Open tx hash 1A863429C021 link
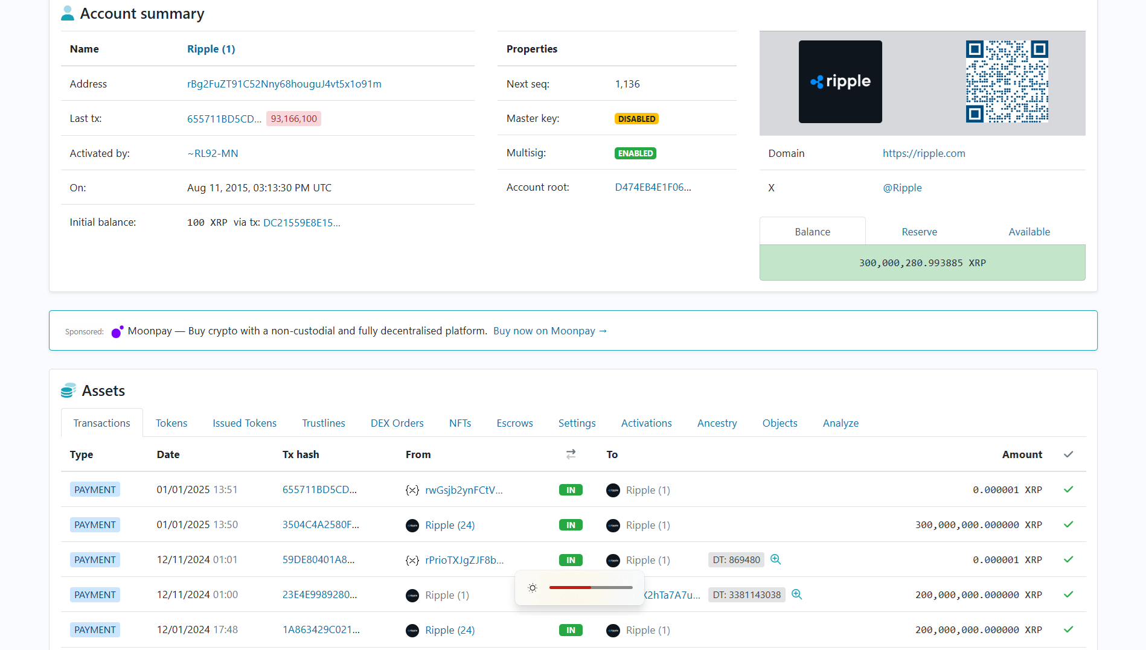1146x650 pixels. click(321, 629)
